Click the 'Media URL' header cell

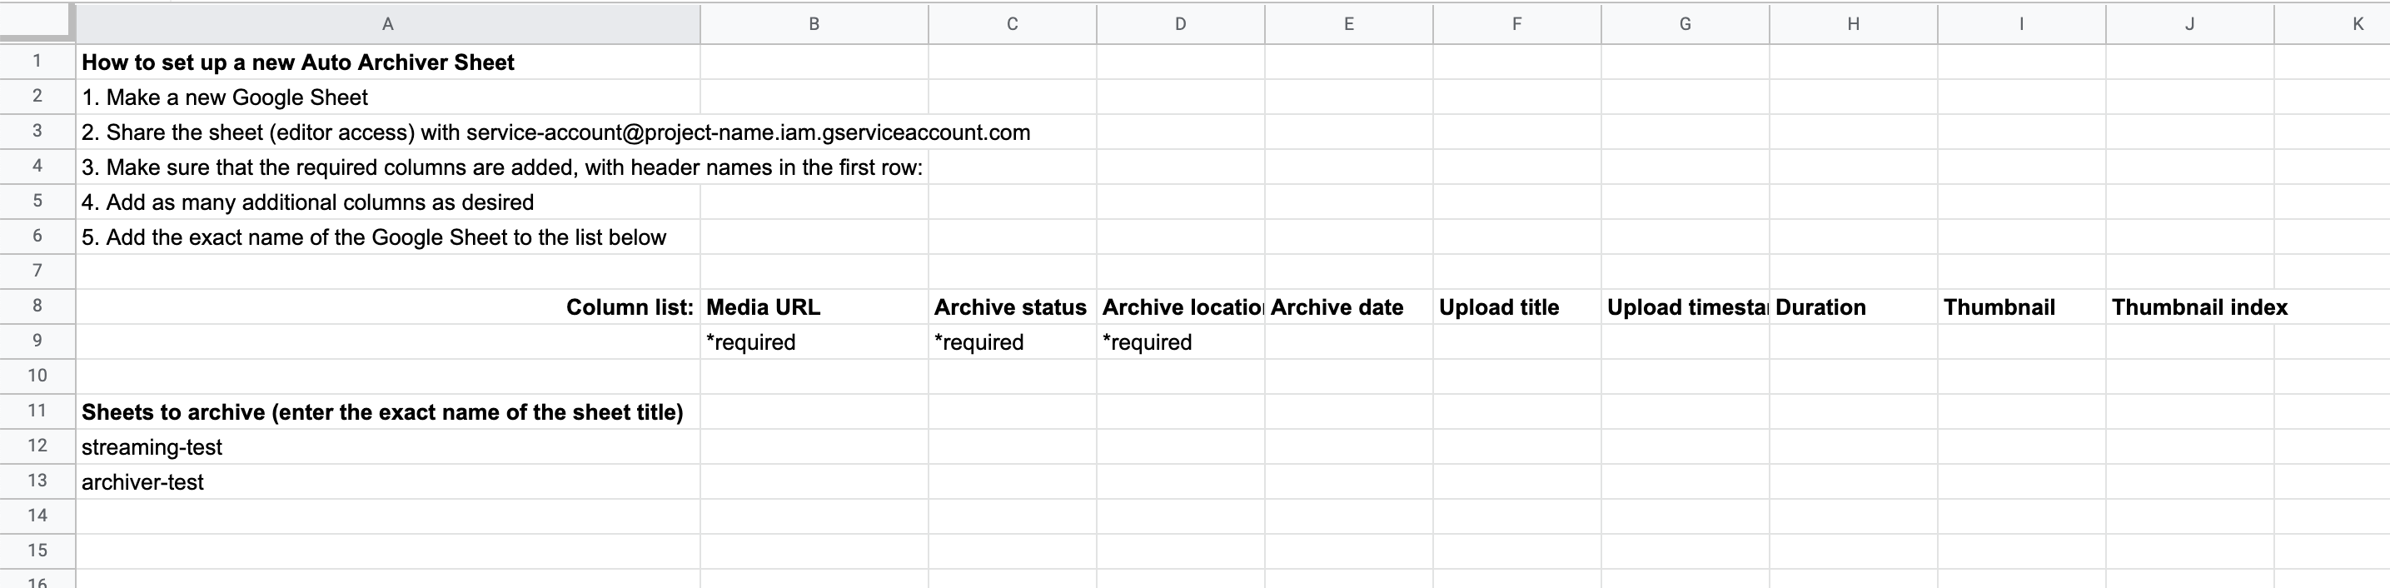click(x=813, y=306)
